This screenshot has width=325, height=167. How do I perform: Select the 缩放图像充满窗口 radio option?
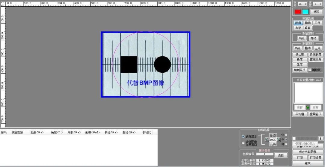[243, 143]
